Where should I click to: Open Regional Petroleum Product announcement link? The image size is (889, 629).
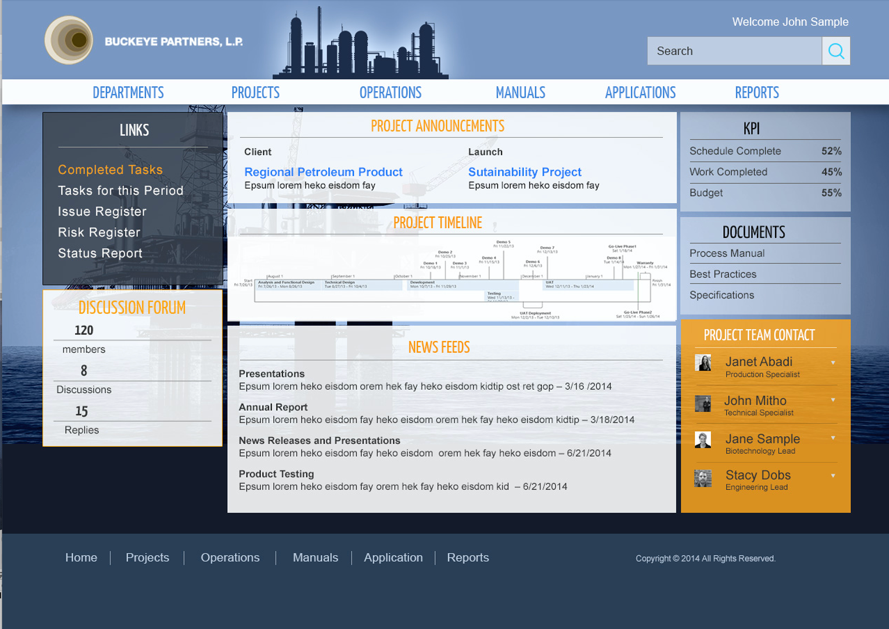[323, 172]
